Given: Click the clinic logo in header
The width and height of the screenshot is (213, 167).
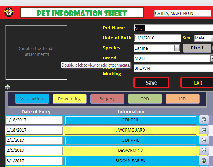Looking at the screenshot, I should click(9, 12).
